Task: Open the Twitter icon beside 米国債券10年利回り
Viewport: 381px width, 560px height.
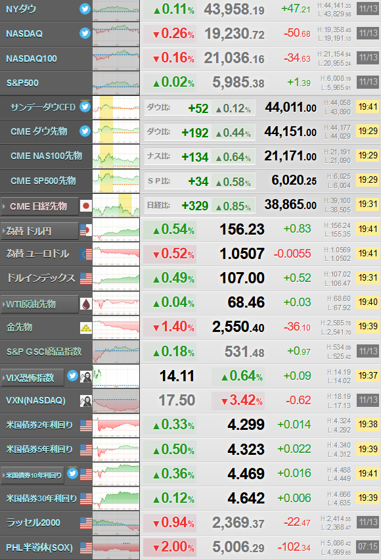Action: (72, 474)
